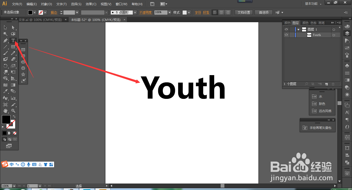Switch to the 色板 panel tab
Screen dimensions: 352x190
click(x=313, y=23)
